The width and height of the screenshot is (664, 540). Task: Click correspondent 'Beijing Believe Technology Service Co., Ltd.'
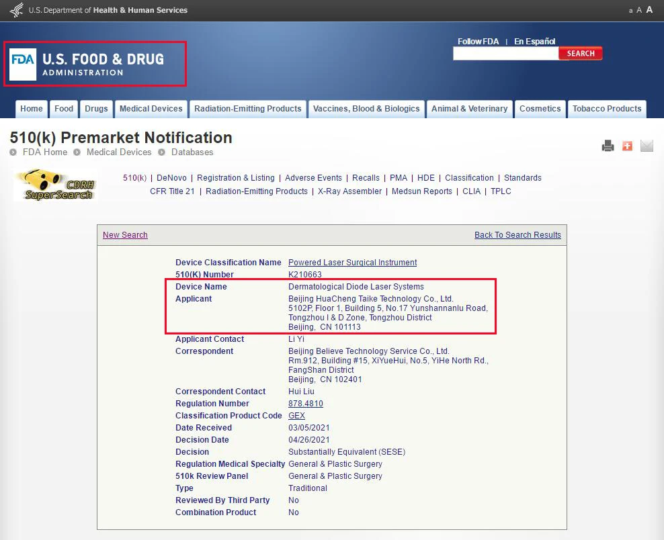[x=369, y=351]
